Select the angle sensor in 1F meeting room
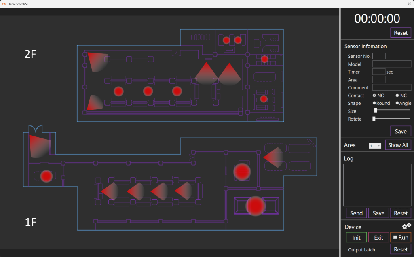Screen dimensions: 414x257 pos(274,157)
